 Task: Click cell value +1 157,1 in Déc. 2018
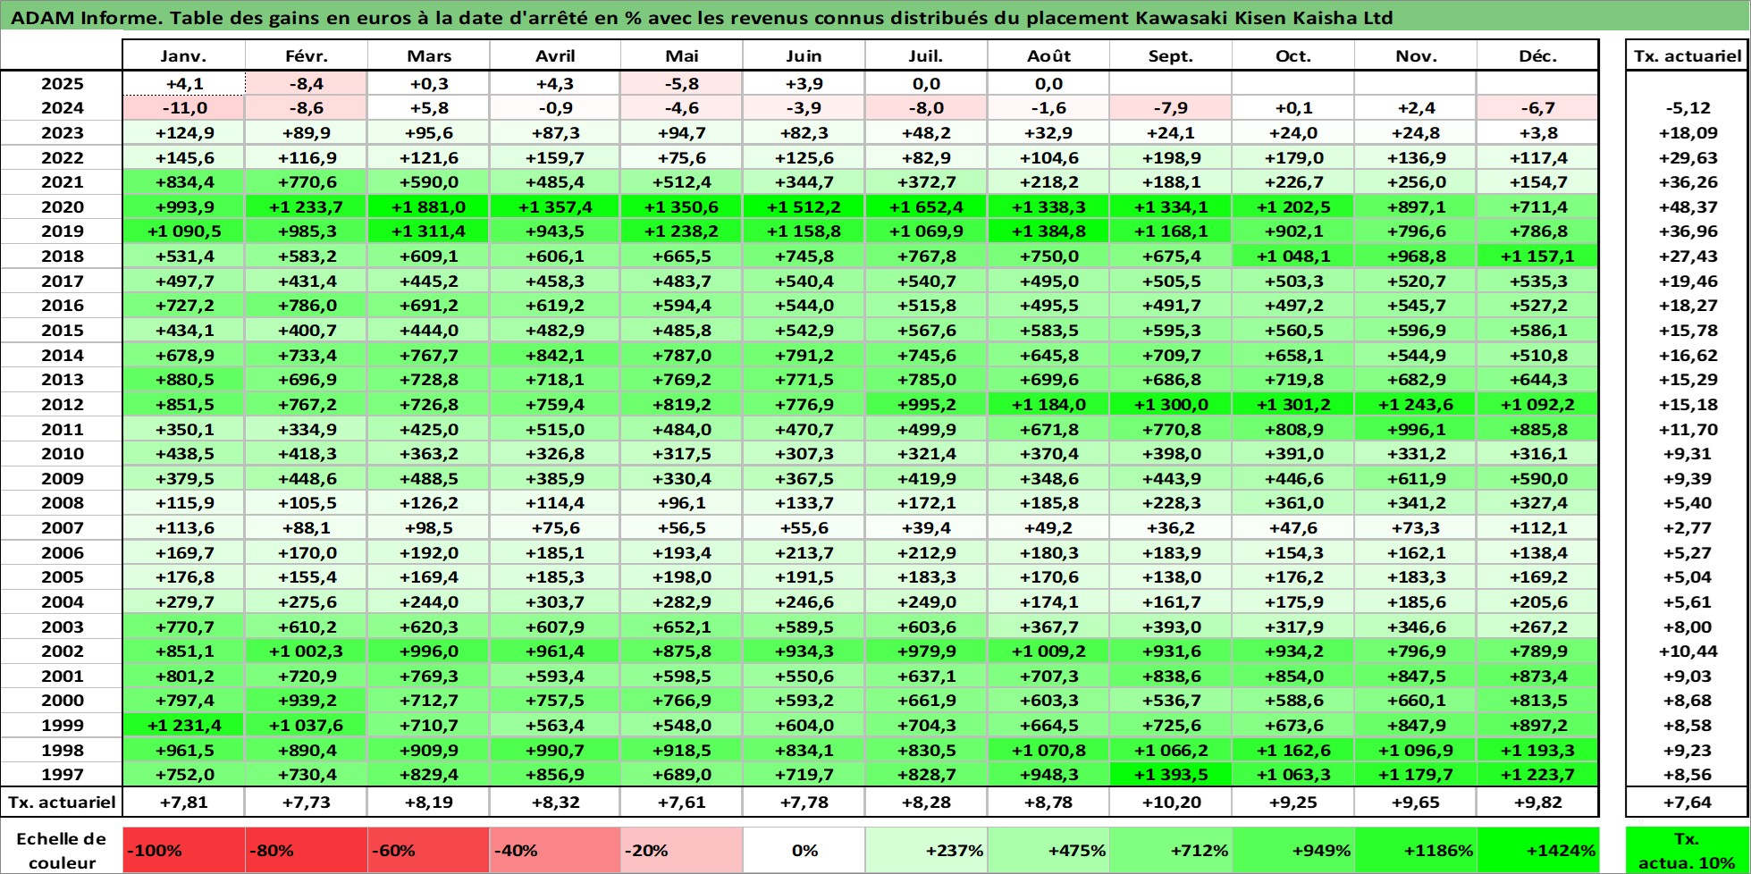pos(1537,256)
